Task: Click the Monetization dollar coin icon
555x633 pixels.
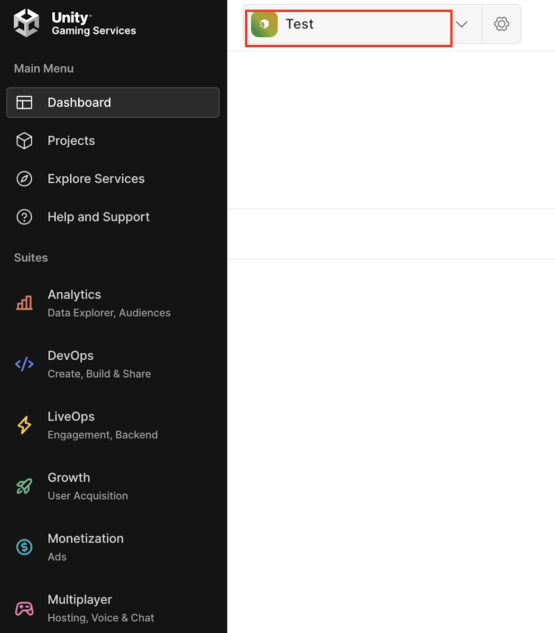Action: 24,547
